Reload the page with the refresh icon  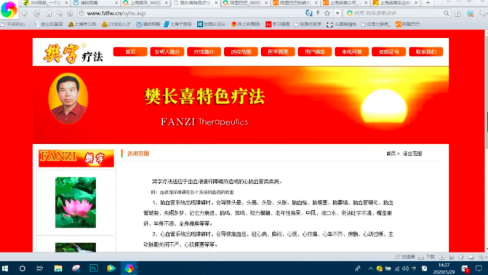[36, 13]
